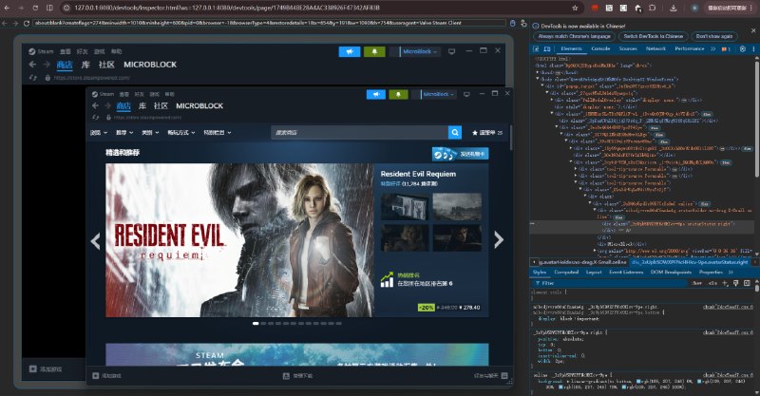760x396 pixels.
Task: Open the 浏览 dropdown in store navigation
Action: (99, 132)
